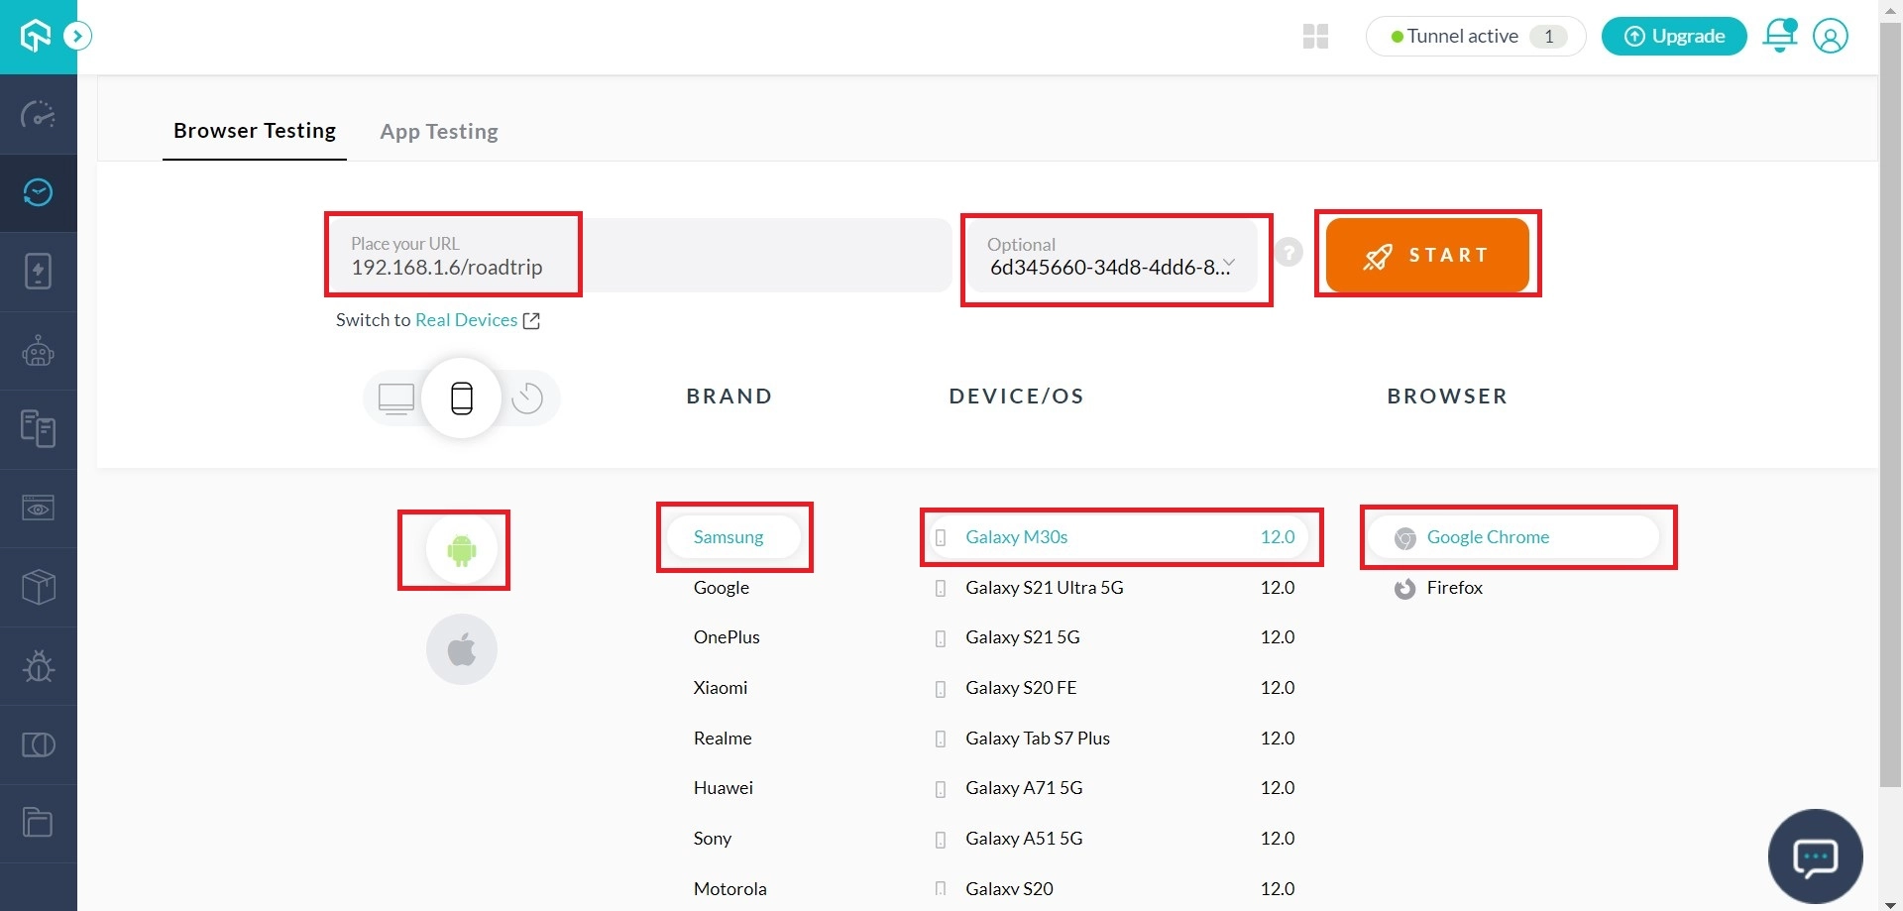The image size is (1903, 911).
Task: Open the chat support widget
Action: coord(1815,856)
